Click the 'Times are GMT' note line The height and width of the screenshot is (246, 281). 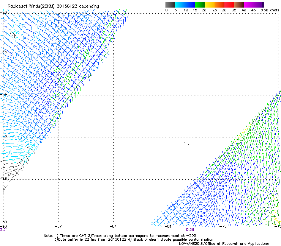(120, 236)
